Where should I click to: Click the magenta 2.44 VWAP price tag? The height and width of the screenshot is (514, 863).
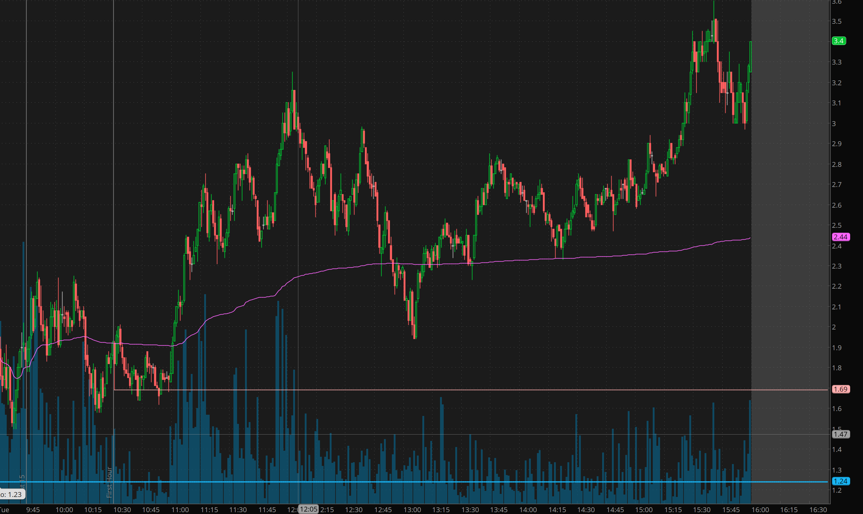tap(840, 237)
